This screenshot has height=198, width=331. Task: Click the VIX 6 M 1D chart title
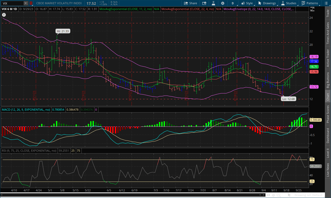[x=10, y=9]
